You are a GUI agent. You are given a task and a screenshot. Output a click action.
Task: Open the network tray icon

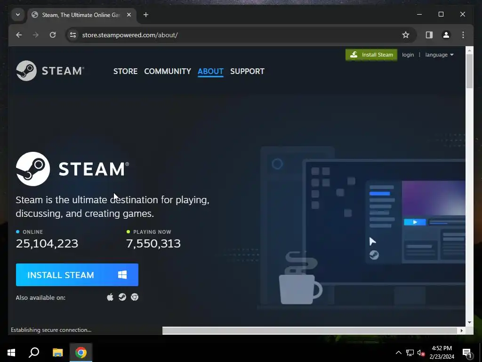[x=410, y=353]
